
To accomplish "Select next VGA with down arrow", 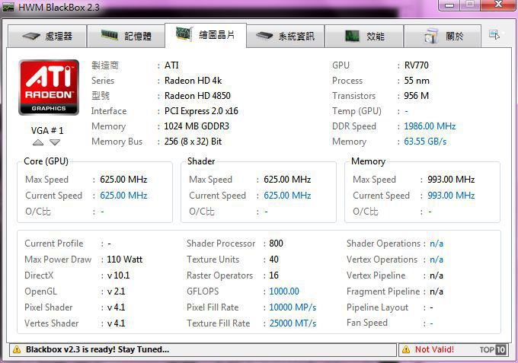I will pos(55,142).
